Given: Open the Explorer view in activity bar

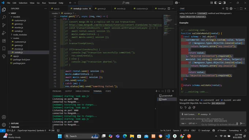Looking at the screenshot, I should click(4, 10).
